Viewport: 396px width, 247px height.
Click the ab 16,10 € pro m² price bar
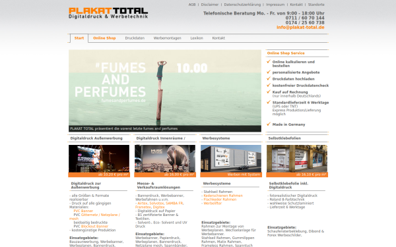pyautogui.click(x=297, y=175)
